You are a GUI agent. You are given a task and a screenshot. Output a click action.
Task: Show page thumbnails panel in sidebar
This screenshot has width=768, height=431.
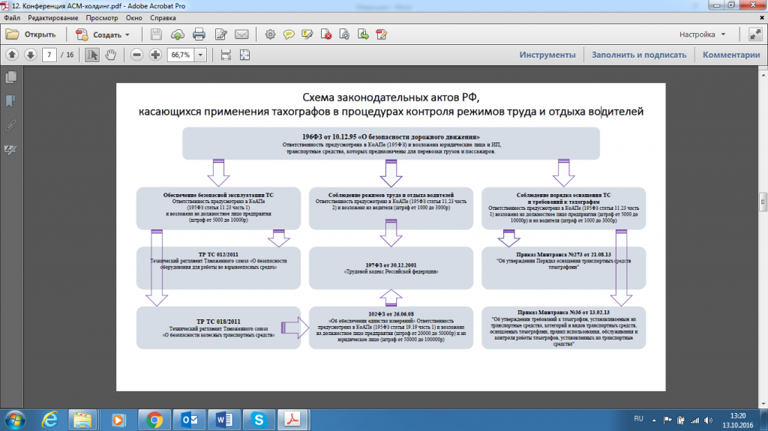pyautogui.click(x=10, y=77)
